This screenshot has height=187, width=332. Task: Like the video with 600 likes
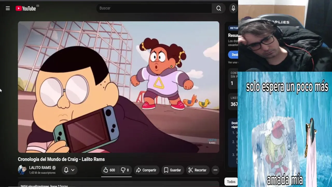click(x=109, y=170)
